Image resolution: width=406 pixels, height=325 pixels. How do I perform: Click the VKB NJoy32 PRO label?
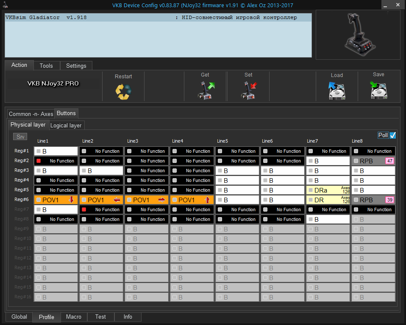point(53,83)
